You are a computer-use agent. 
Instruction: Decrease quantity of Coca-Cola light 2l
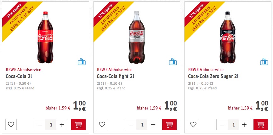pos(131,125)
